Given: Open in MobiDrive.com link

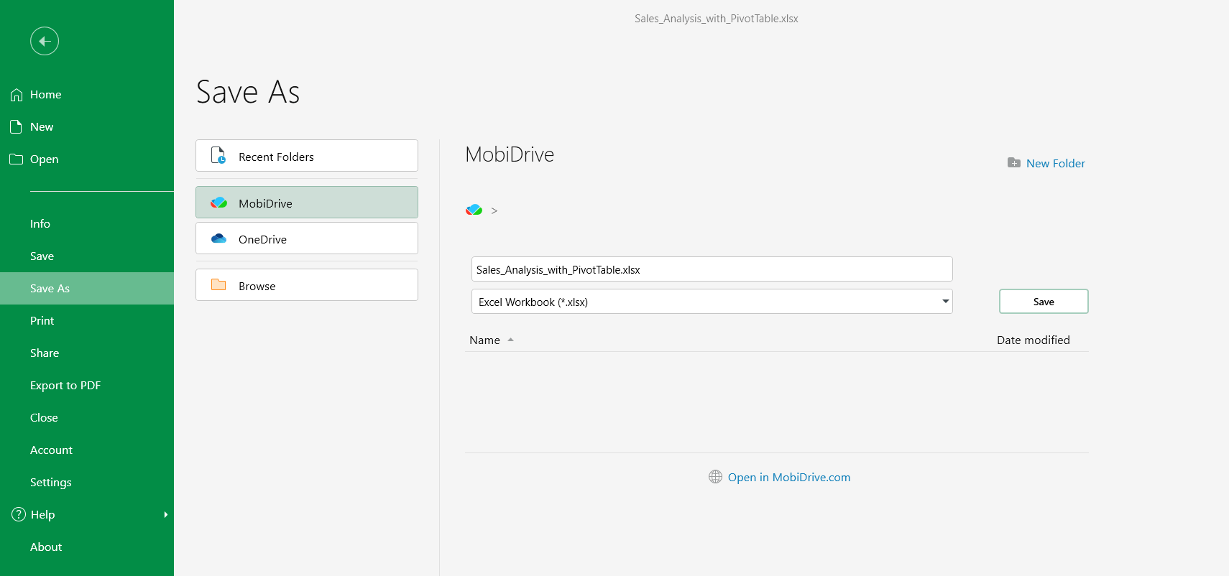Looking at the screenshot, I should coord(789,477).
